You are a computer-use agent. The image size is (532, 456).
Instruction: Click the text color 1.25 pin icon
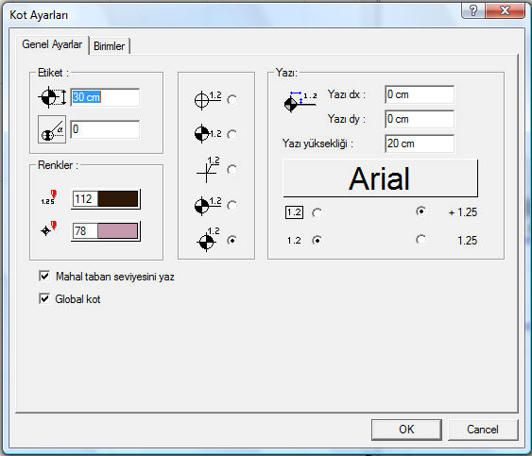[x=49, y=197]
